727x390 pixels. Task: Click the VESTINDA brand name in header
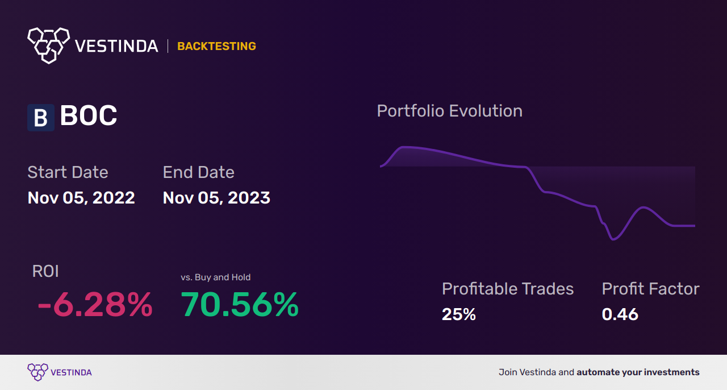pyautogui.click(x=116, y=46)
